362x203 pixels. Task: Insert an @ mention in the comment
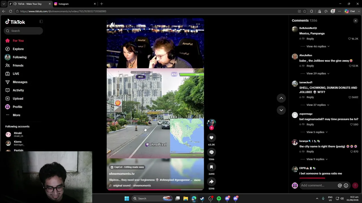tap(340, 186)
